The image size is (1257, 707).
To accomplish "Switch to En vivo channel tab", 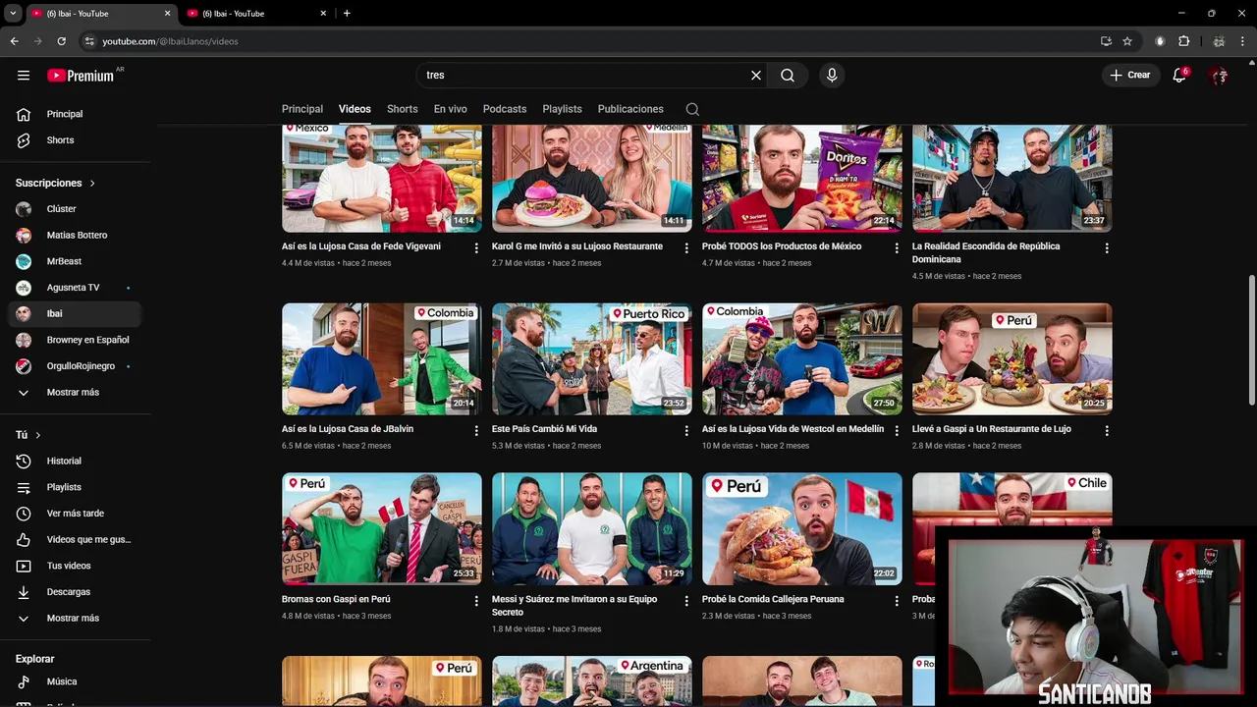I will (451, 109).
